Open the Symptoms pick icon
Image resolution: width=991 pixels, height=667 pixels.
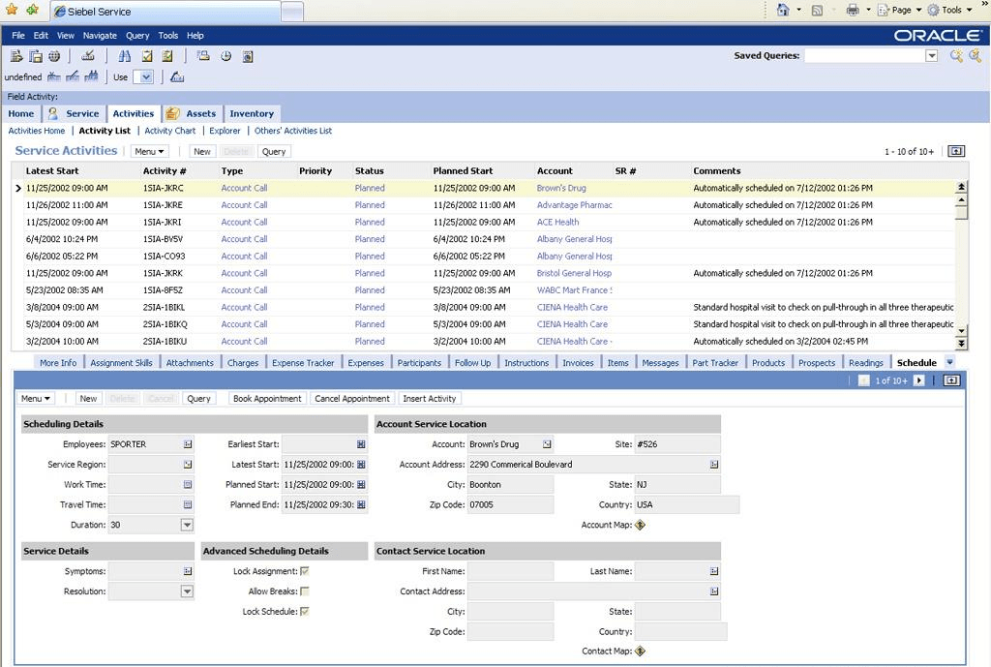click(188, 571)
